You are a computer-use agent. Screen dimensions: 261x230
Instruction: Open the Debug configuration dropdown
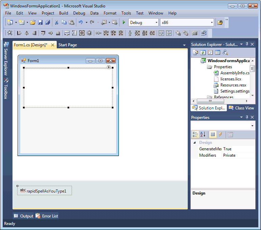(x=156, y=22)
